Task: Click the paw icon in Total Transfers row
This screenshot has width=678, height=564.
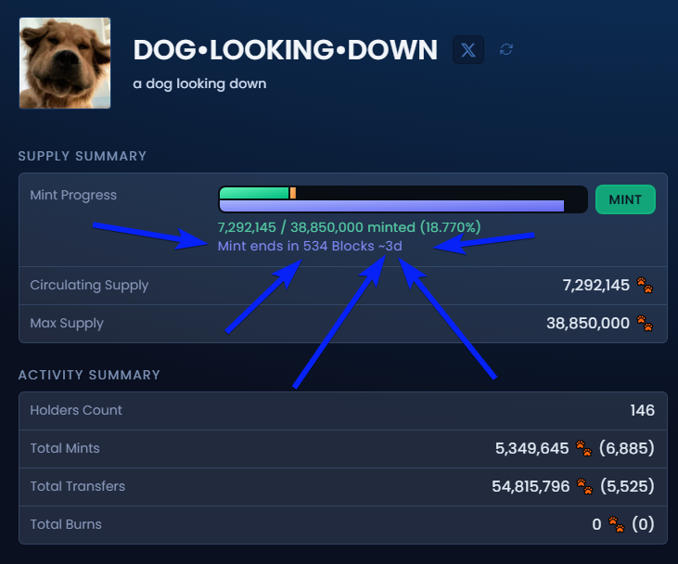Action: 584,487
